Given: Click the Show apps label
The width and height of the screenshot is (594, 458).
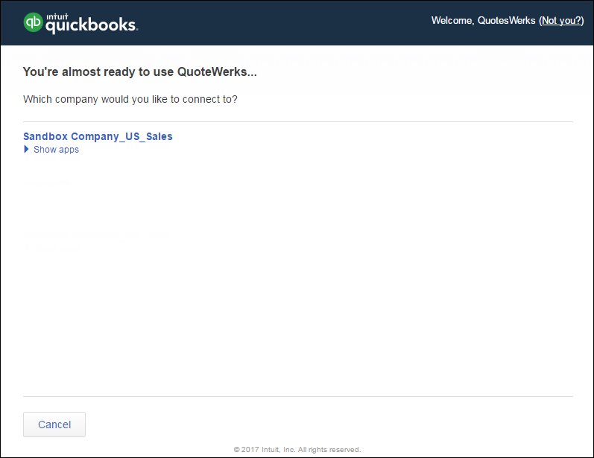Looking at the screenshot, I should (56, 150).
